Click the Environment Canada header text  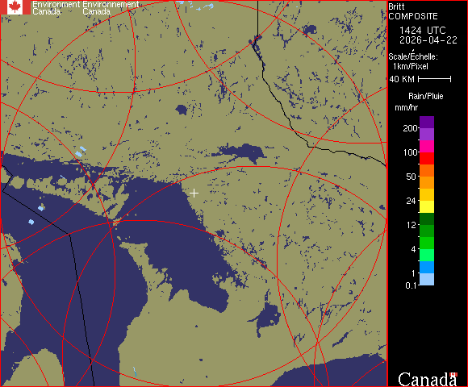[86, 8]
